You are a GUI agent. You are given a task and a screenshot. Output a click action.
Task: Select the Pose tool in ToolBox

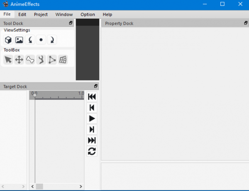click(x=41, y=60)
